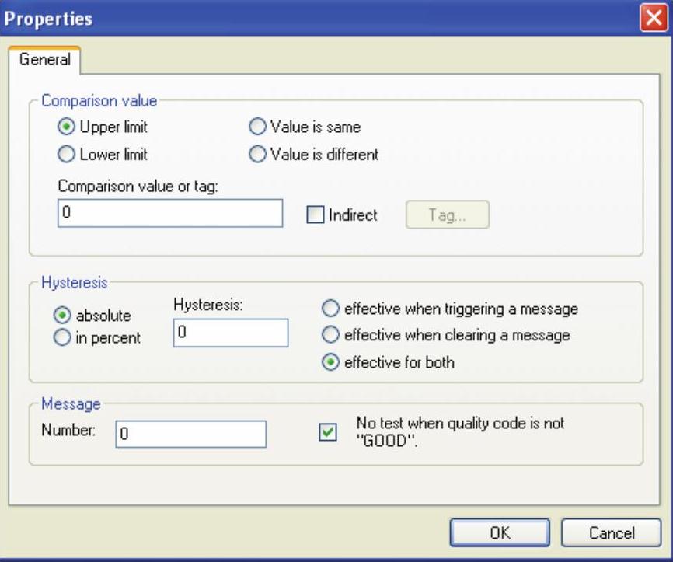Image resolution: width=673 pixels, height=562 pixels.
Task: Select the Upper limit radio button
Action: [x=68, y=127]
